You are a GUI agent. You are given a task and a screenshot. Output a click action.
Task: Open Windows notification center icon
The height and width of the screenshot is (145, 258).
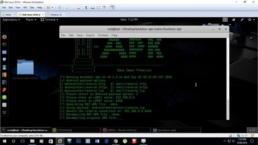tap(252, 141)
